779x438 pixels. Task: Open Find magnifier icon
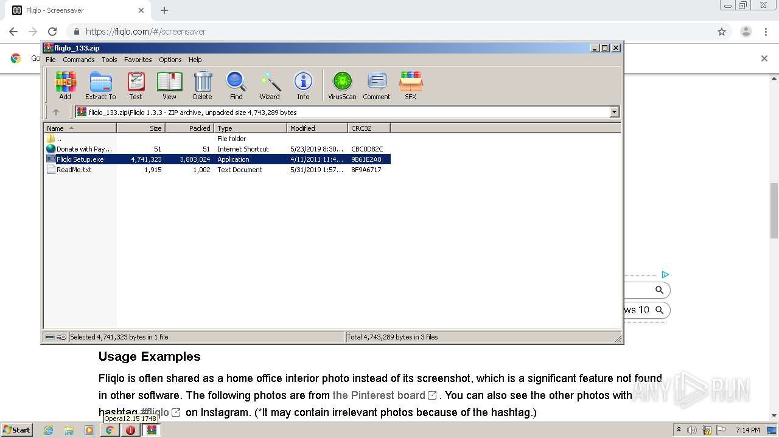236,85
